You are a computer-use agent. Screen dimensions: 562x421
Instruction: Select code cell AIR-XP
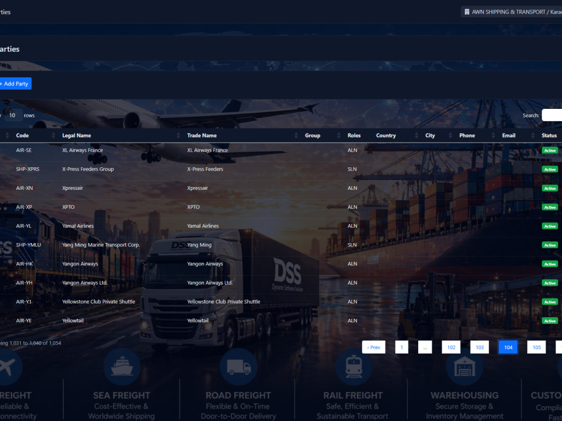pyautogui.click(x=24, y=207)
